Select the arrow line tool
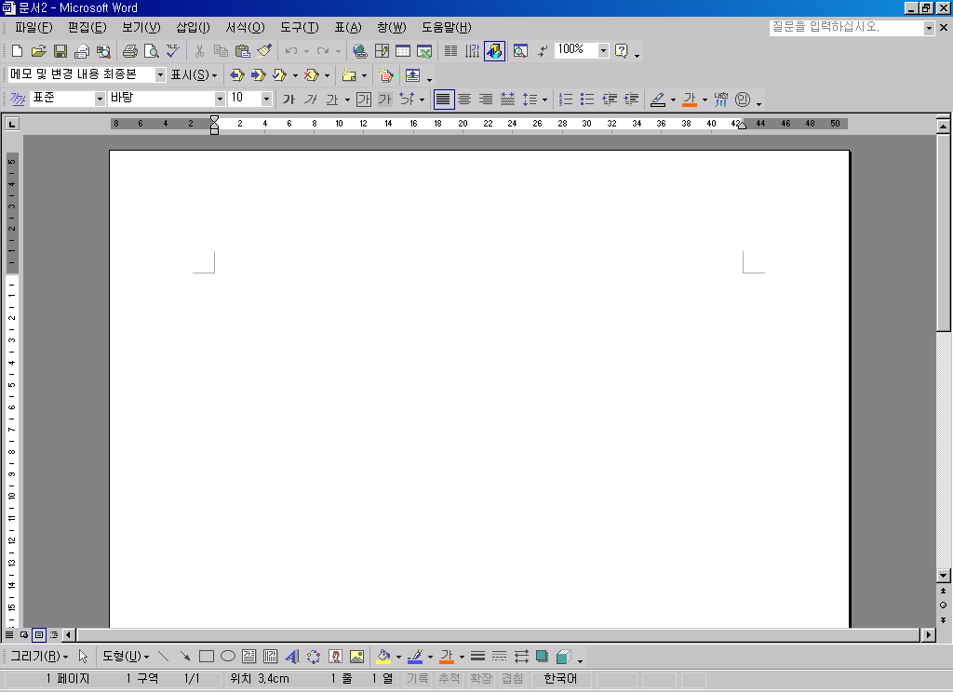This screenshot has height=692, width=953. (x=185, y=656)
